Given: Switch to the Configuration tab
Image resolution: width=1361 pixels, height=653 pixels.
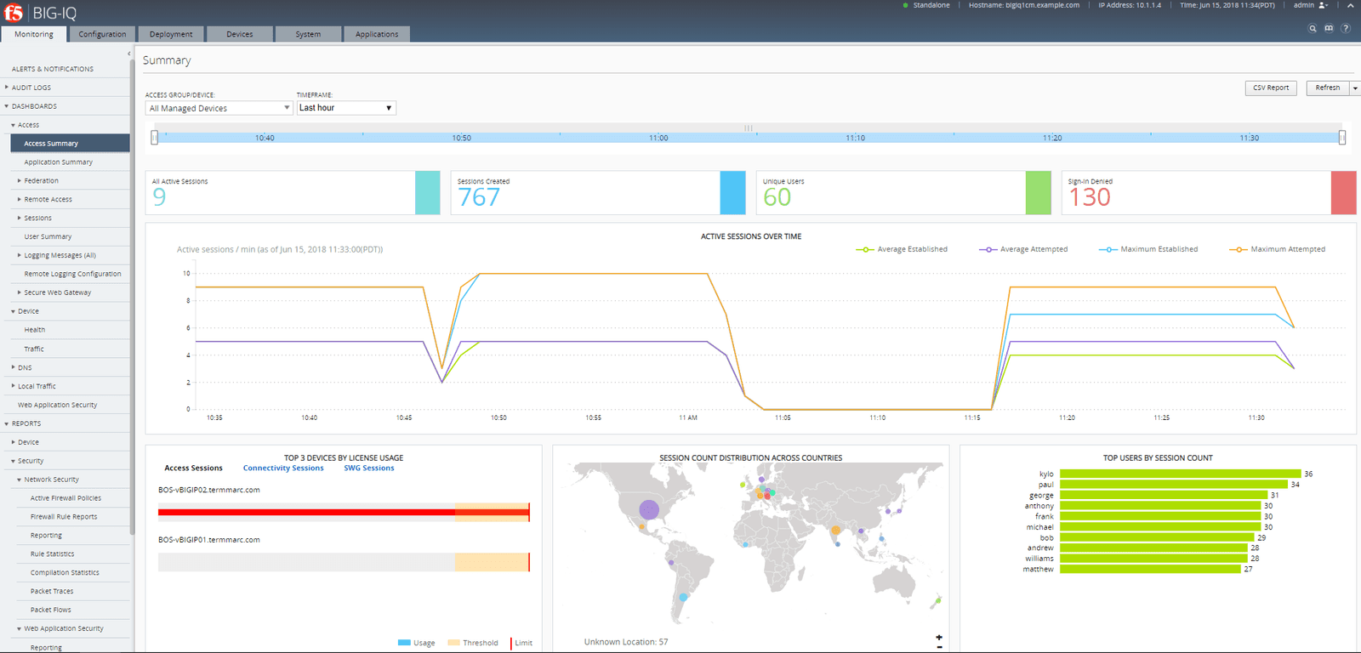Looking at the screenshot, I should point(102,34).
